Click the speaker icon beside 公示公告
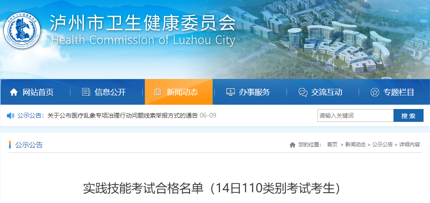Screen dimensions: 430x203 10,115
